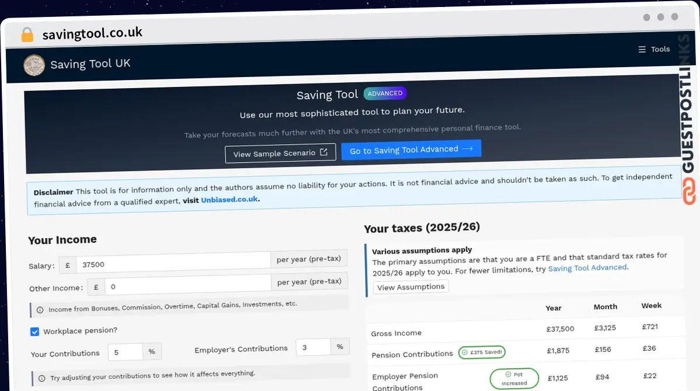Follow the Saving Tool Advanced text link
Screen dimensions: 700x391
(587, 267)
